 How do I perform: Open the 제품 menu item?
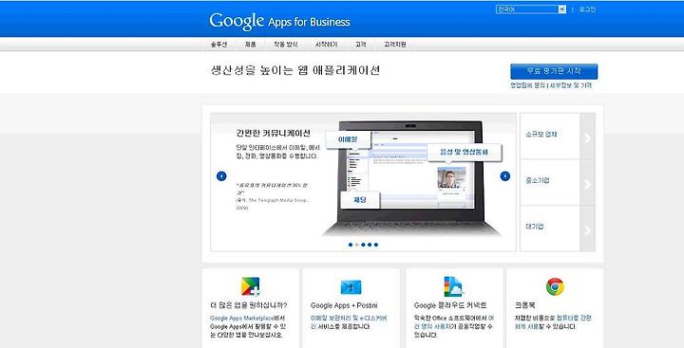click(251, 45)
